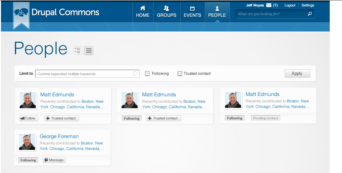The image size is (342, 173).
Task: Open the small arrow under the search box
Action: (262, 25)
